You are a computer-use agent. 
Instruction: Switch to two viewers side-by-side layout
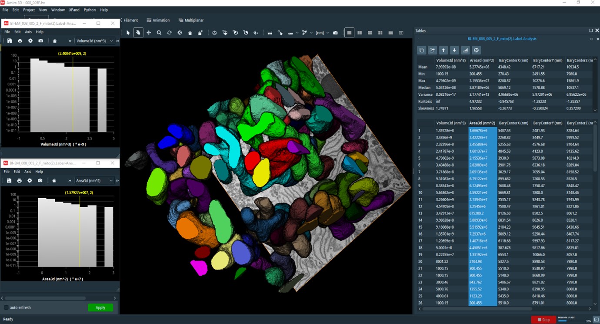click(x=360, y=33)
